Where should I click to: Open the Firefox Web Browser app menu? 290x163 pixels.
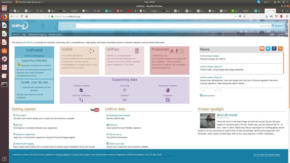(29, 2)
